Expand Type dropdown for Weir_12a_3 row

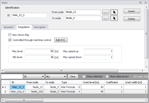(x=79, y=91)
